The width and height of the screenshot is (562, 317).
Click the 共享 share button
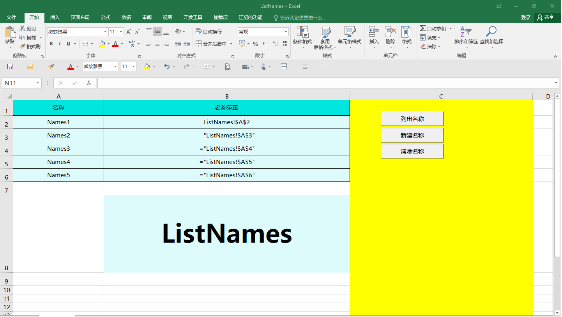click(x=546, y=18)
